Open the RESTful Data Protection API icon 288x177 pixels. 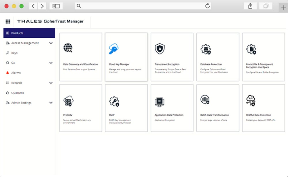[x=250, y=100]
